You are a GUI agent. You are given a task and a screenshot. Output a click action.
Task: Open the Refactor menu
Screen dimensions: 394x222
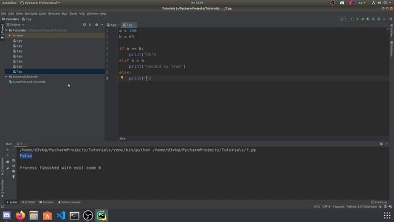54,14
